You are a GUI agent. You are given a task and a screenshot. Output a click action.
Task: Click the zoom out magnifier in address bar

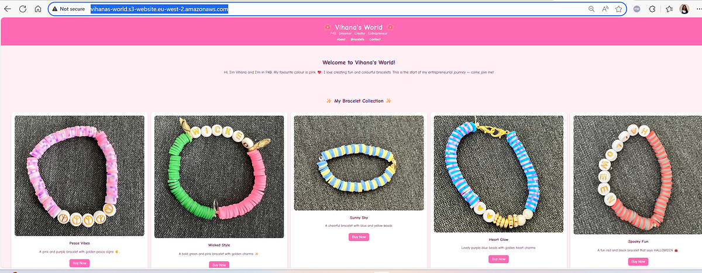tap(591, 9)
